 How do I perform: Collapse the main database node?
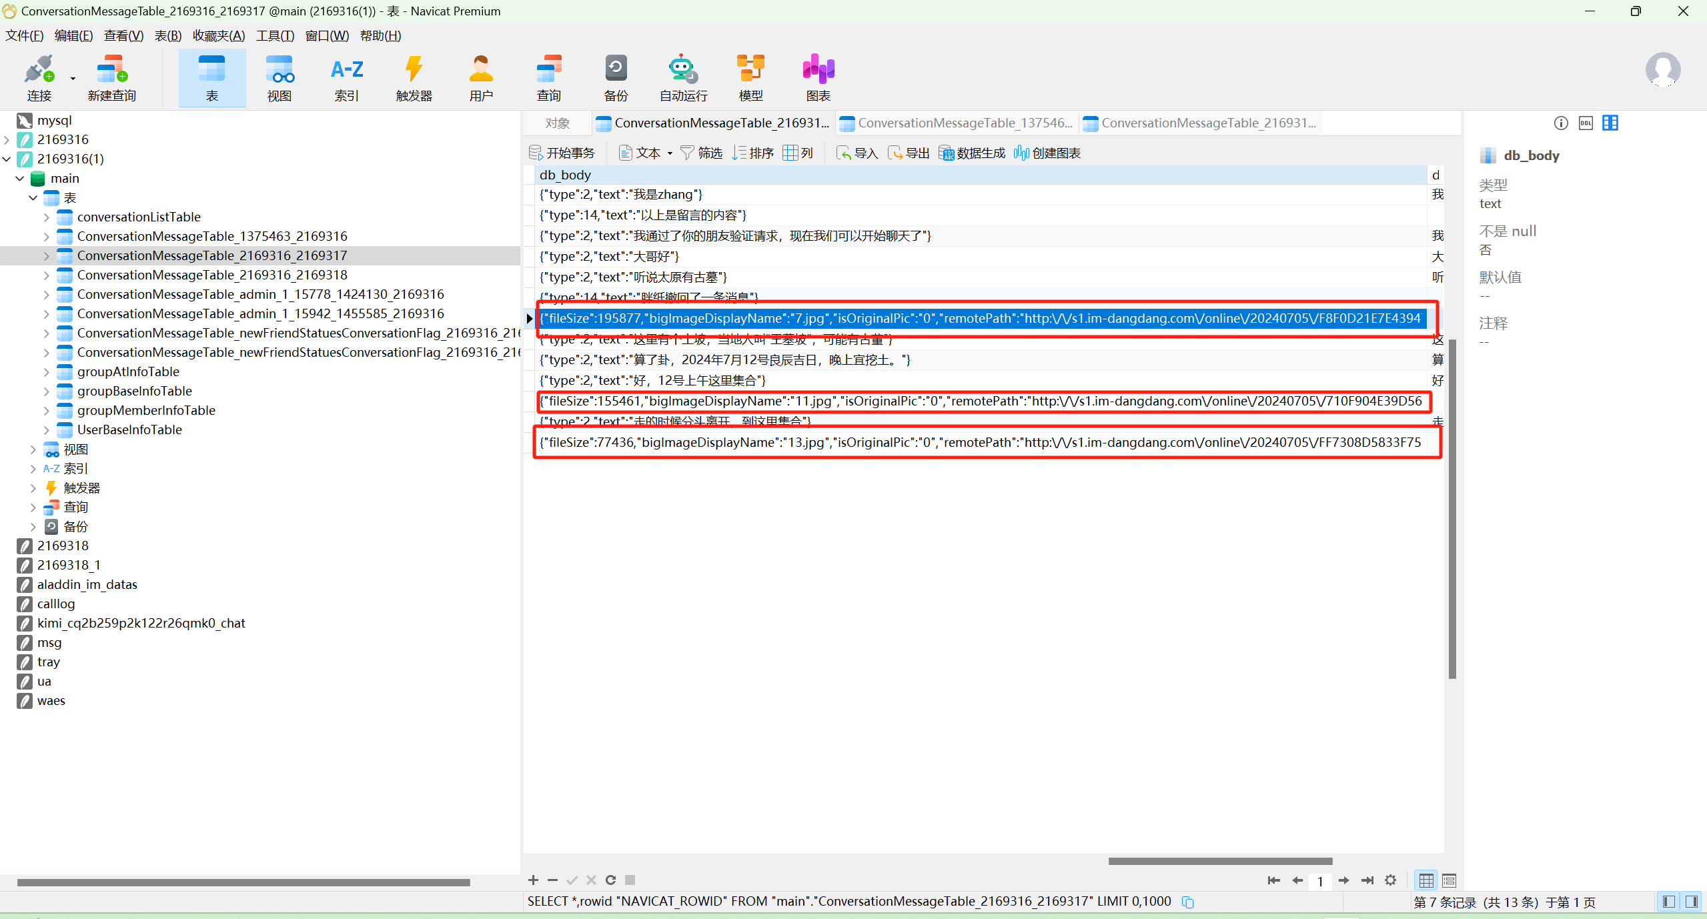(x=20, y=179)
